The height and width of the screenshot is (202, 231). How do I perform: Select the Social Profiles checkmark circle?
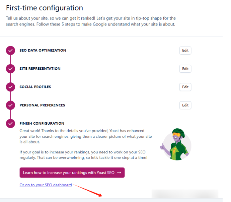pos(11,87)
